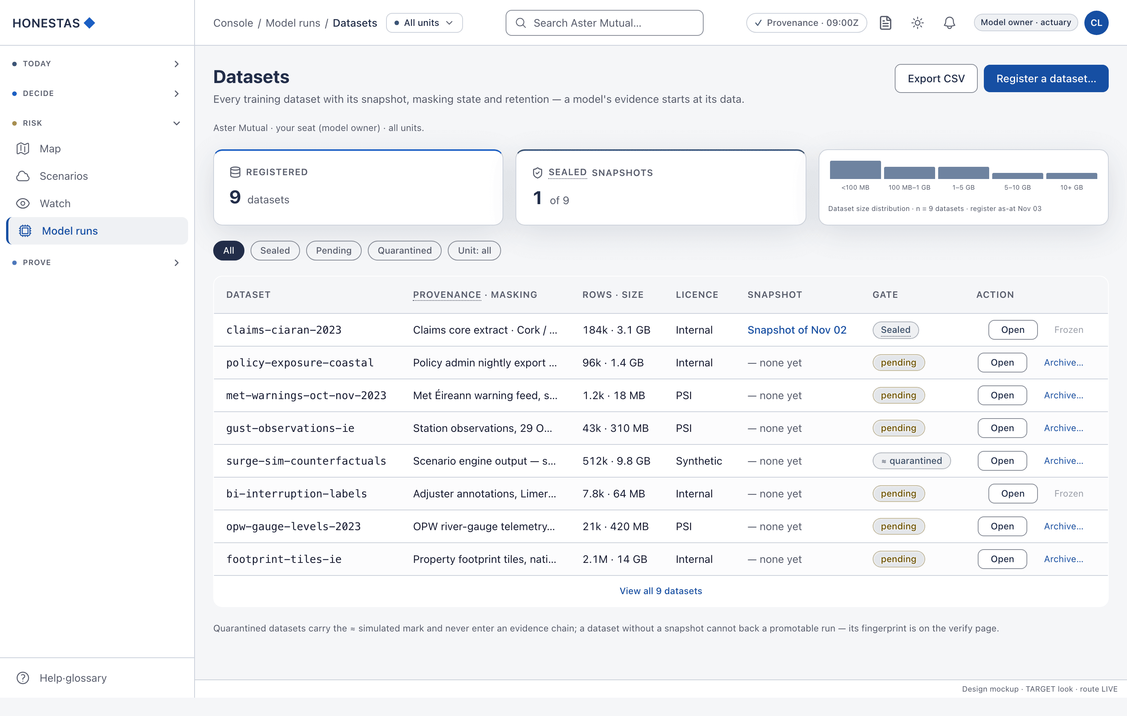
Task: Click the quarantined gate badge
Action: (x=911, y=461)
